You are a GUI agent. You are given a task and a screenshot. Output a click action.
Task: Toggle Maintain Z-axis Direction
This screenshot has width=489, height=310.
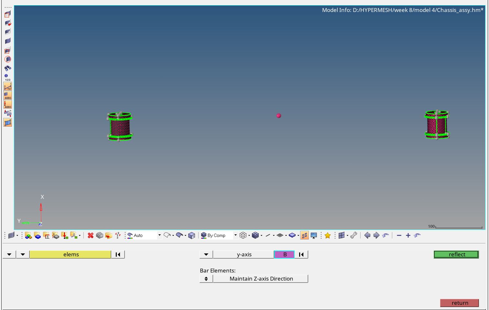click(x=260, y=278)
